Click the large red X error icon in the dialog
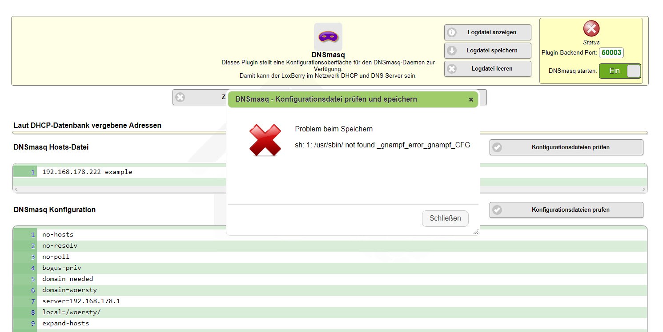 (x=265, y=140)
